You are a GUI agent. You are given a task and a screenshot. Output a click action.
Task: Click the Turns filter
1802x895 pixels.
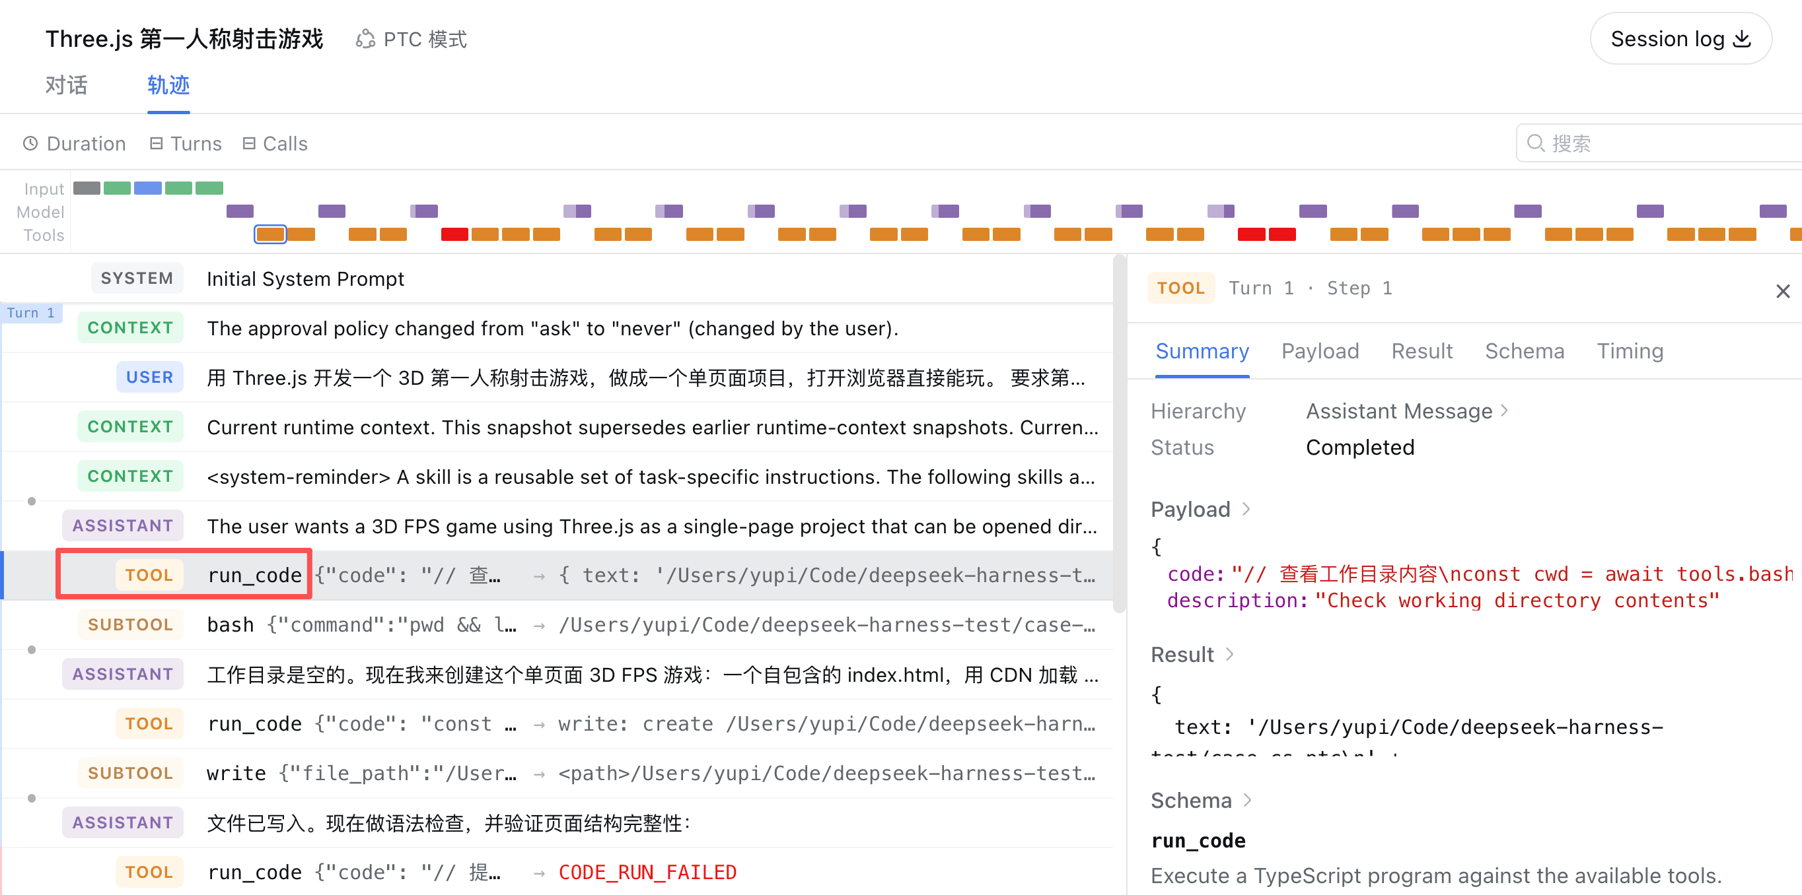coord(186,143)
